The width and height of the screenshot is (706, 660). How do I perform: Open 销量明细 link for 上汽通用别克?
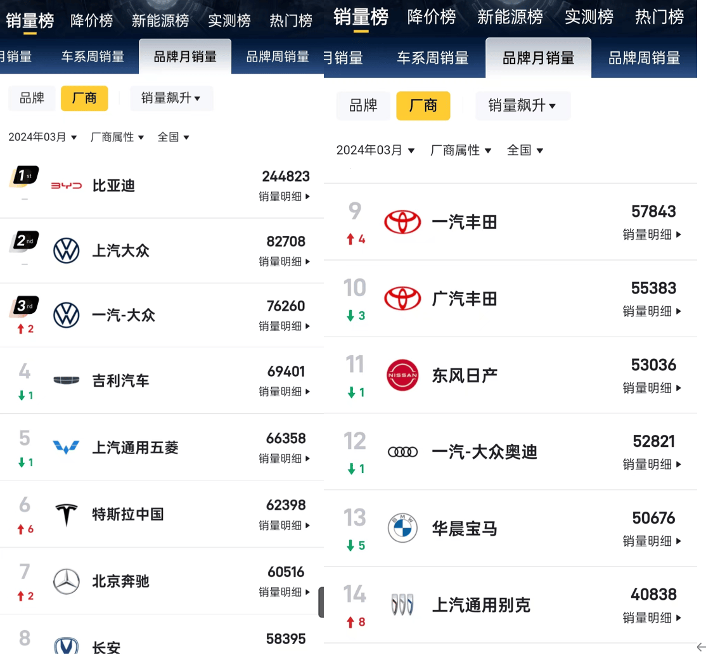[x=652, y=618]
